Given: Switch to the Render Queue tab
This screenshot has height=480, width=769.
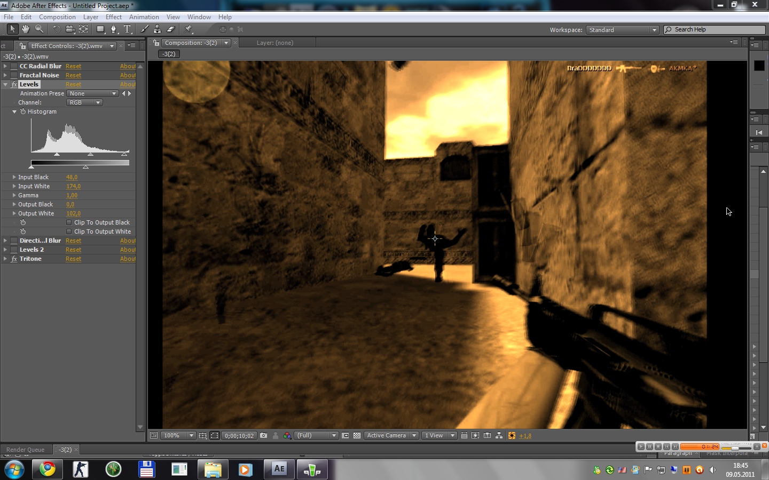Looking at the screenshot, I should [x=26, y=450].
